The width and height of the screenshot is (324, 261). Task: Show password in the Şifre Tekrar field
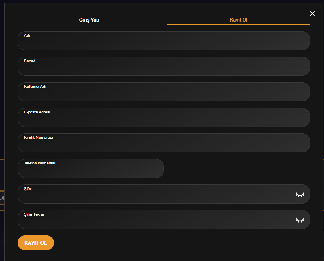pyautogui.click(x=300, y=220)
